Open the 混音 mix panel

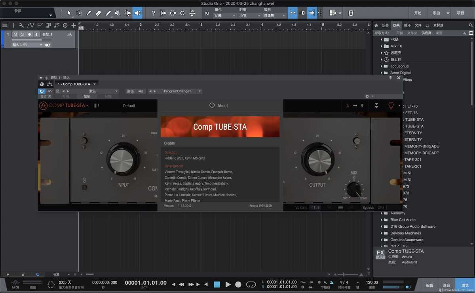click(446, 285)
